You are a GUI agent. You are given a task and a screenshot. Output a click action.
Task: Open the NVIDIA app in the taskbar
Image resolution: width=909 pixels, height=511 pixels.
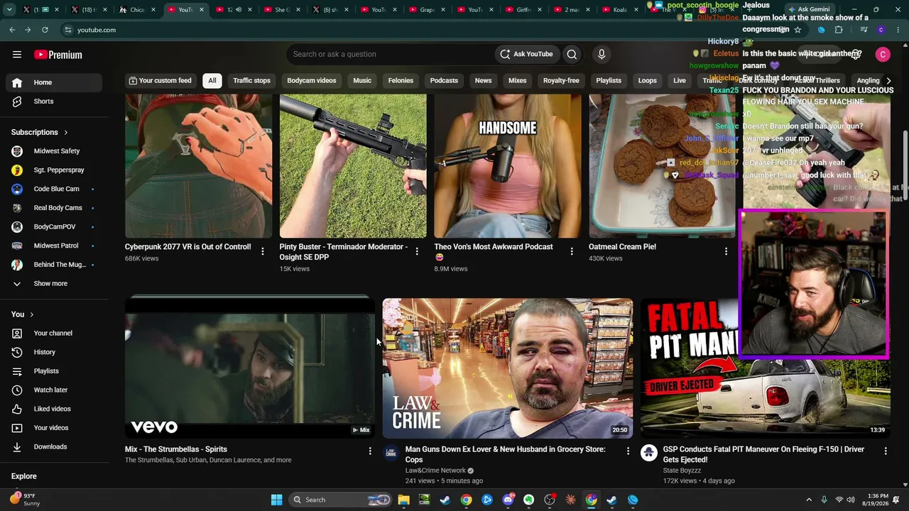click(x=424, y=500)
